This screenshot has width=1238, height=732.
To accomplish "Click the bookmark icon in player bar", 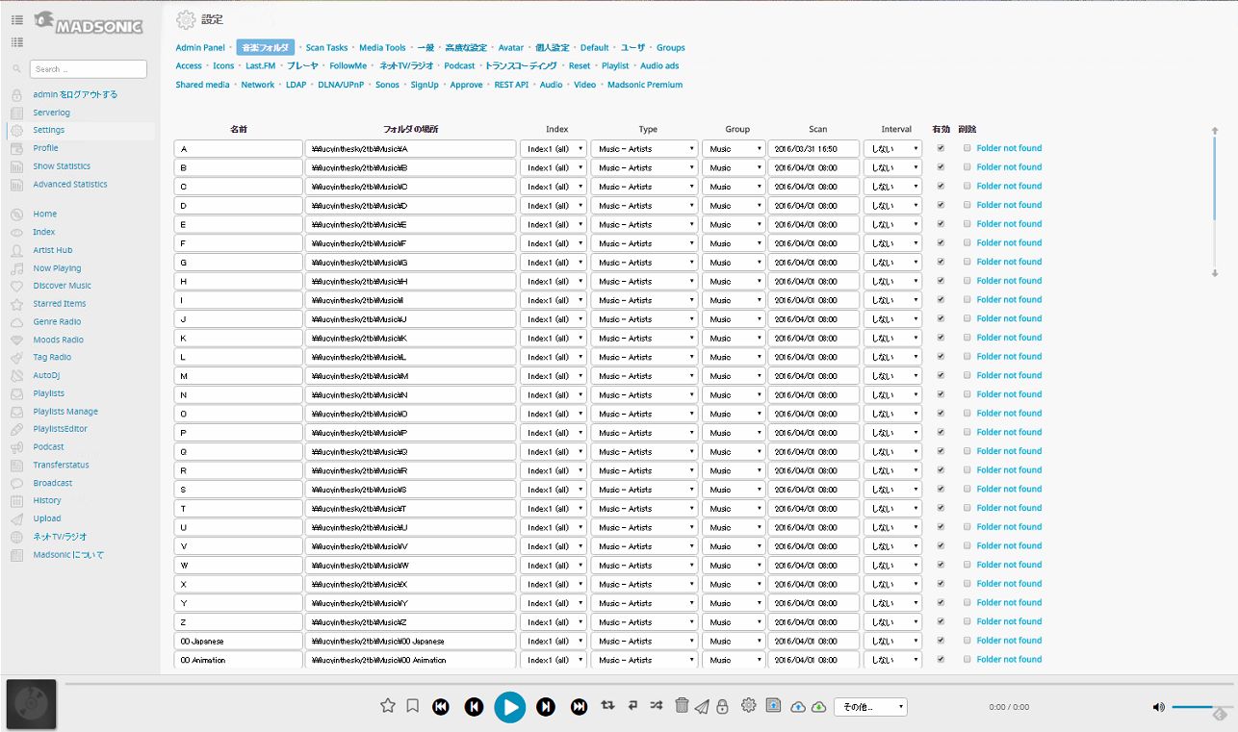I will point(412,706).
